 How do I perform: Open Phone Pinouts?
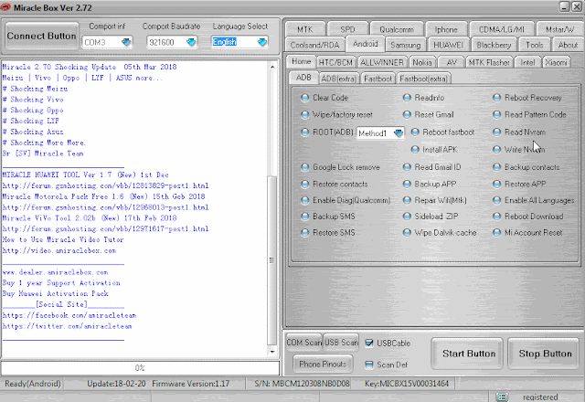[323, 364]
